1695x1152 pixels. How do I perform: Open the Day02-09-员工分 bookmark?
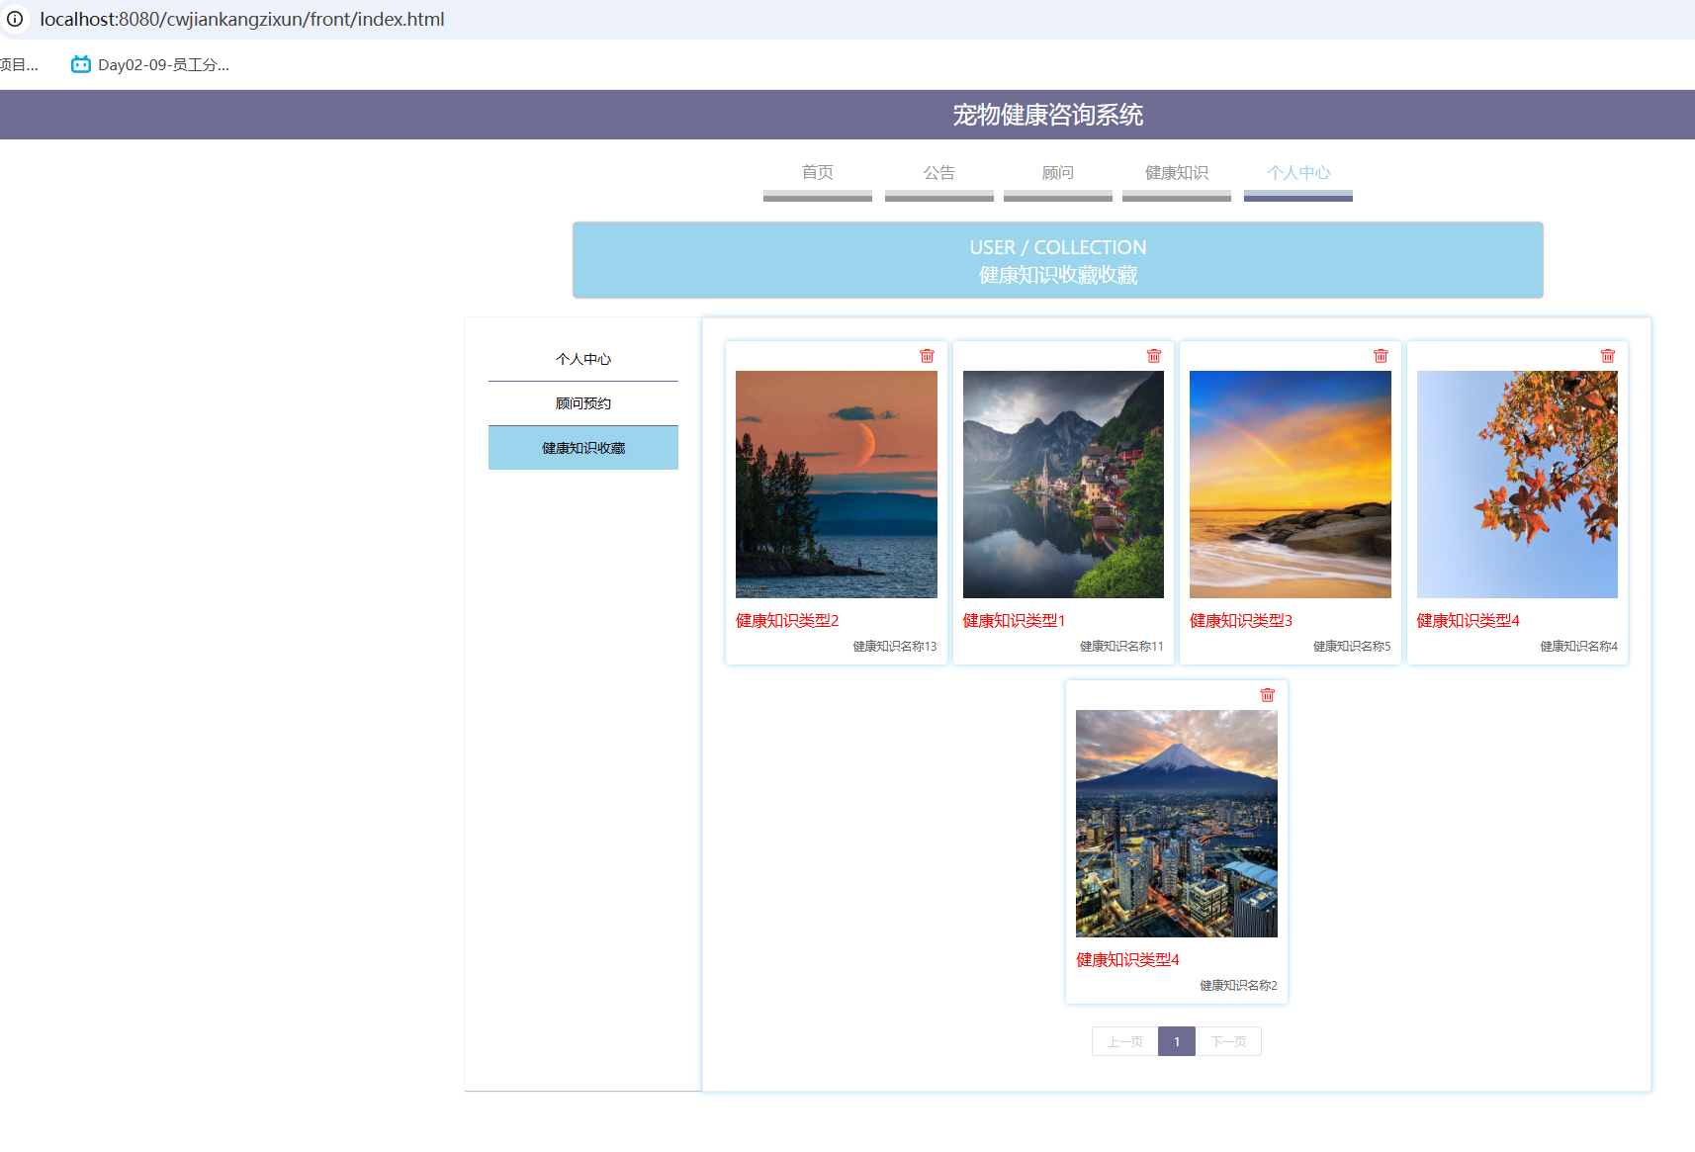[x=150, y=65]
